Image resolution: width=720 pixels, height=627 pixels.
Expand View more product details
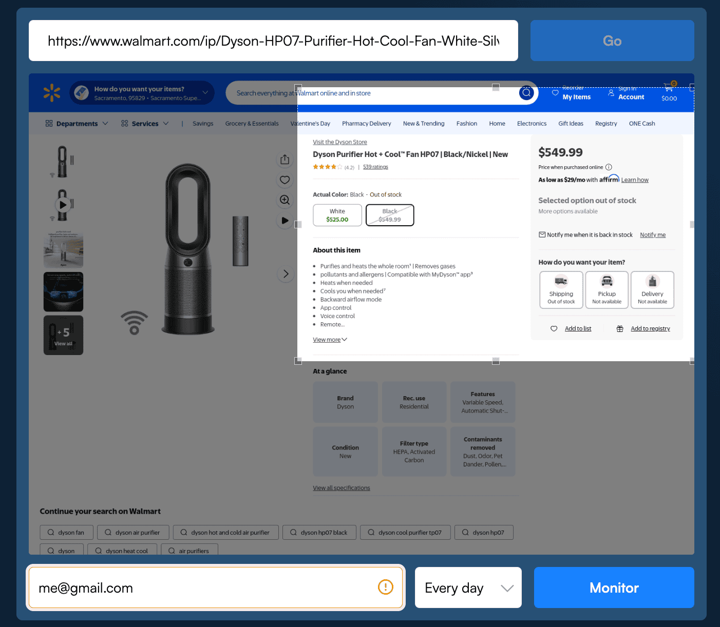pyautogui.click(x=330, y=340)
